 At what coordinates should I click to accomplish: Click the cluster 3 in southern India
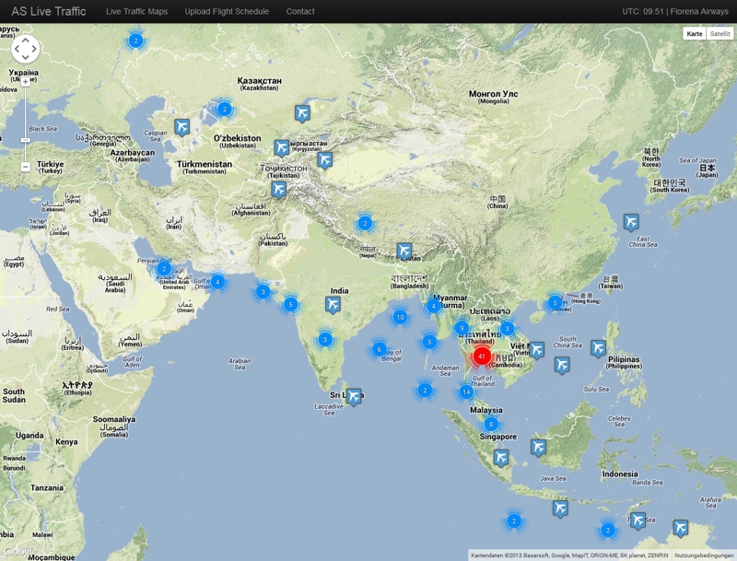coord(325,339)
